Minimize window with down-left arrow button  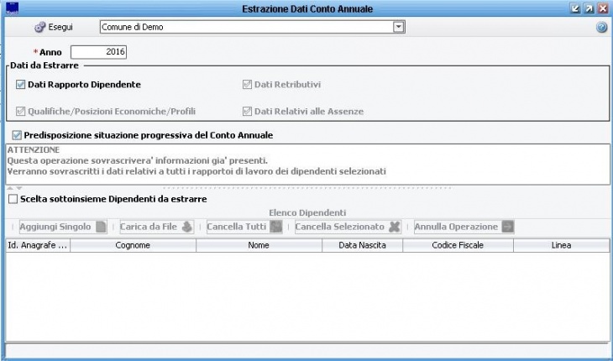[x=574, y=8]
